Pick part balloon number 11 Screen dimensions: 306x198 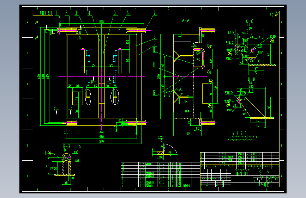(x=154, y=65)
